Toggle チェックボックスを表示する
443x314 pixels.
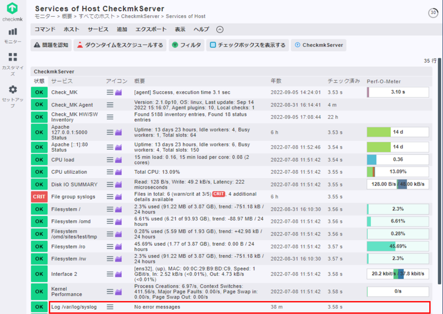coord(248,45)
